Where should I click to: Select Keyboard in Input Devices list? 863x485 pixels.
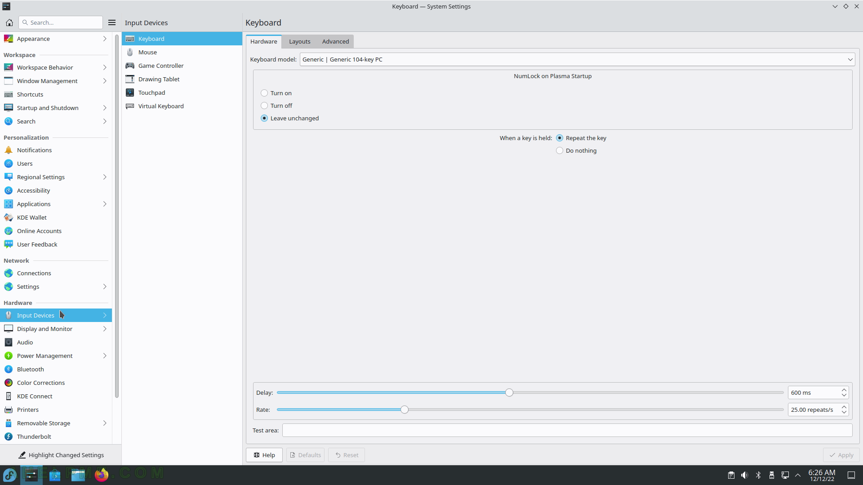[182, 39]
